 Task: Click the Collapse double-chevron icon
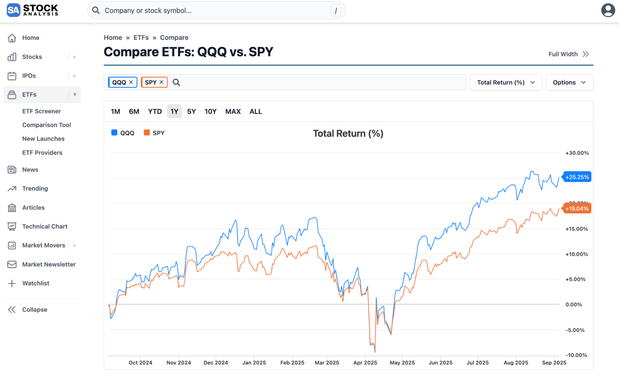point(12,310)
